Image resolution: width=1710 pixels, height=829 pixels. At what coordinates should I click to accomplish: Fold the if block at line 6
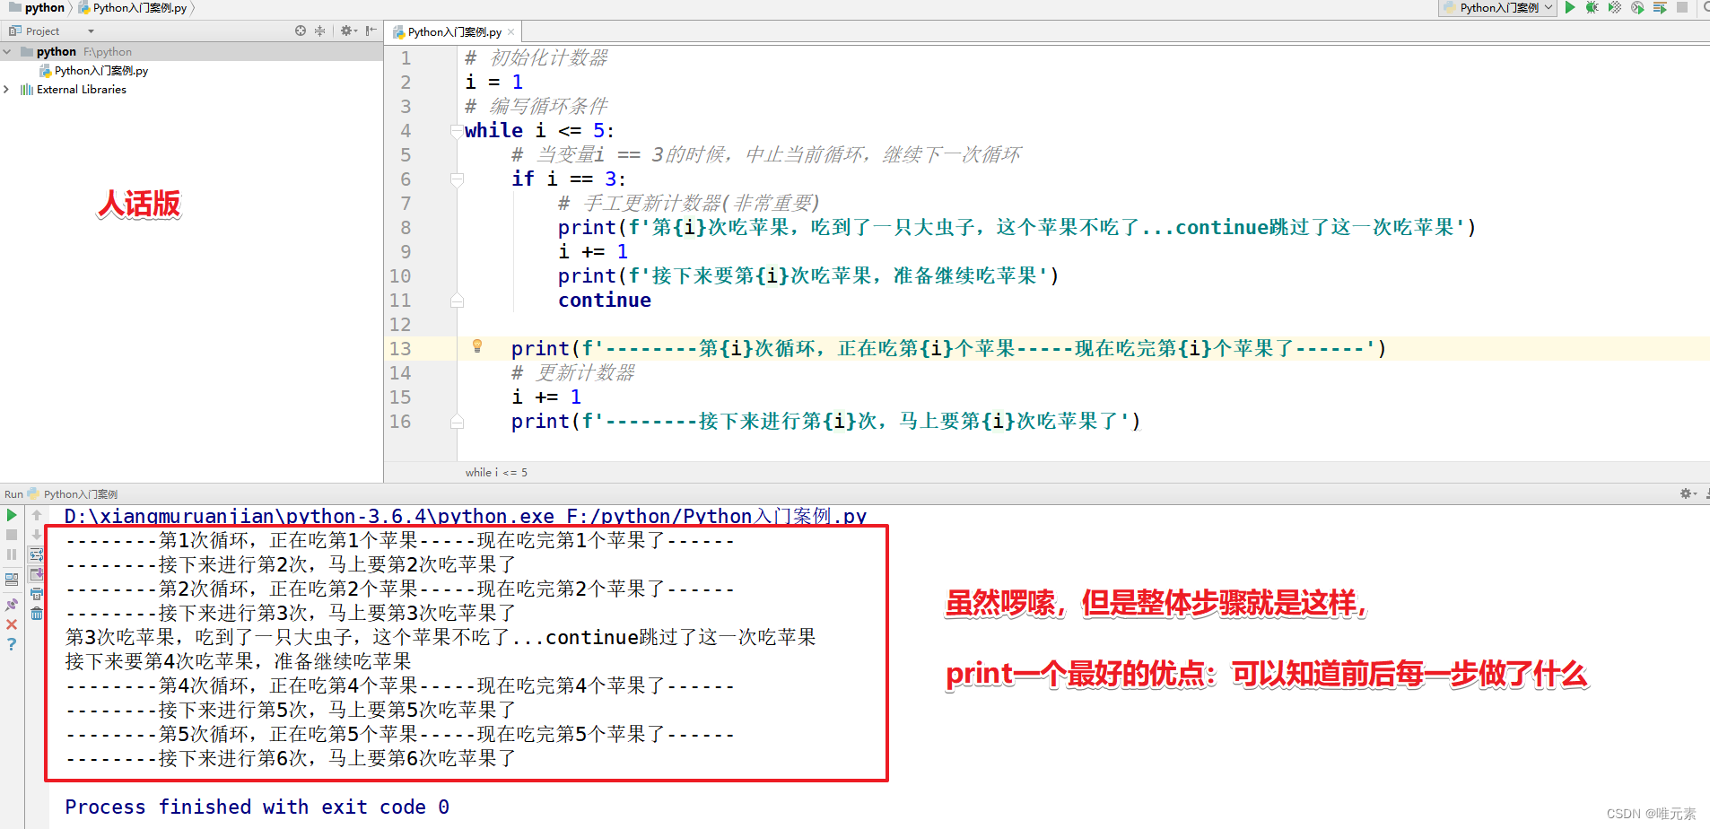point(457,179)
